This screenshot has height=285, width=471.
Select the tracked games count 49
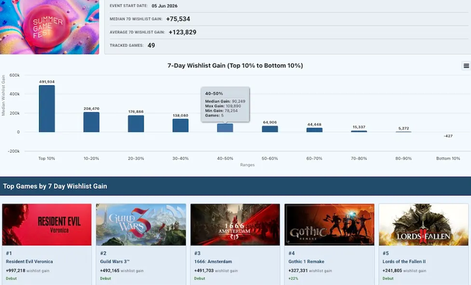[x=151, y=46]
